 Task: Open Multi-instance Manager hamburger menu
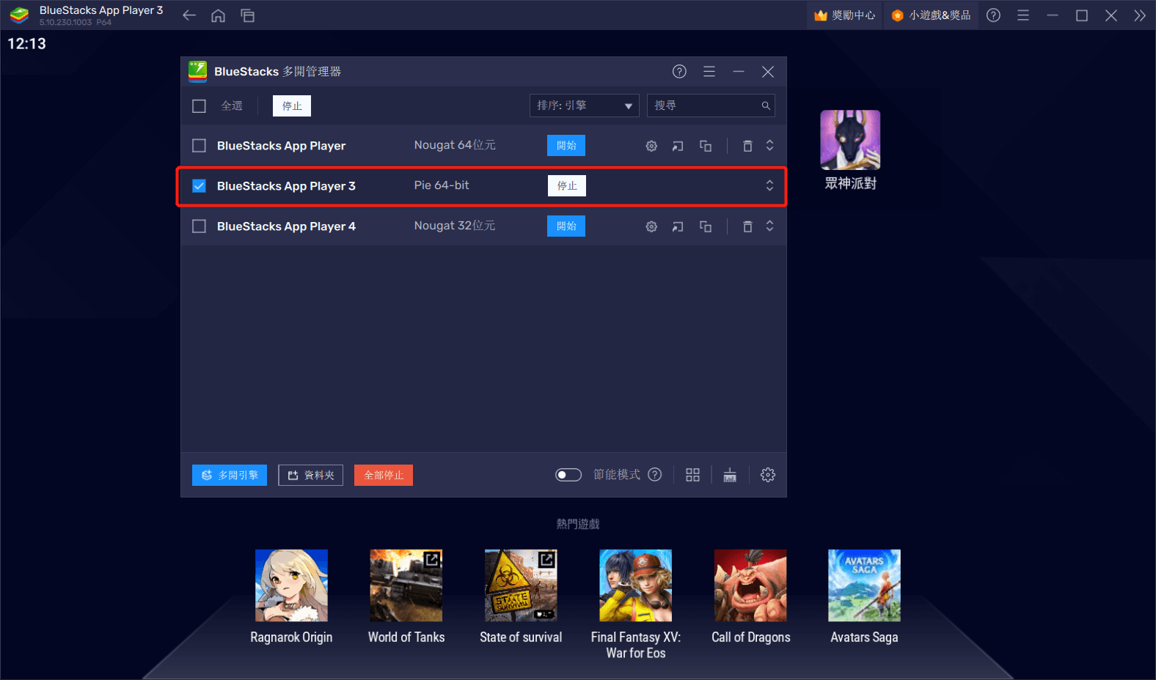[x=709, y=71]
